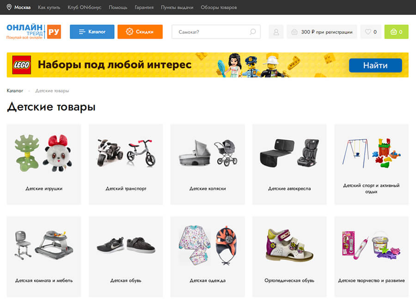This screenshot has width=416, height=303.
Task: Open the Как купить menu item
Action: (49, 7)
